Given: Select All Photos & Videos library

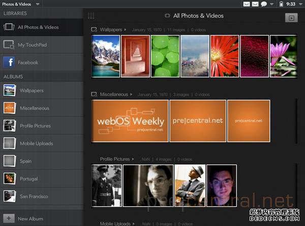Looking at the screenshot, I should point(42,27).
